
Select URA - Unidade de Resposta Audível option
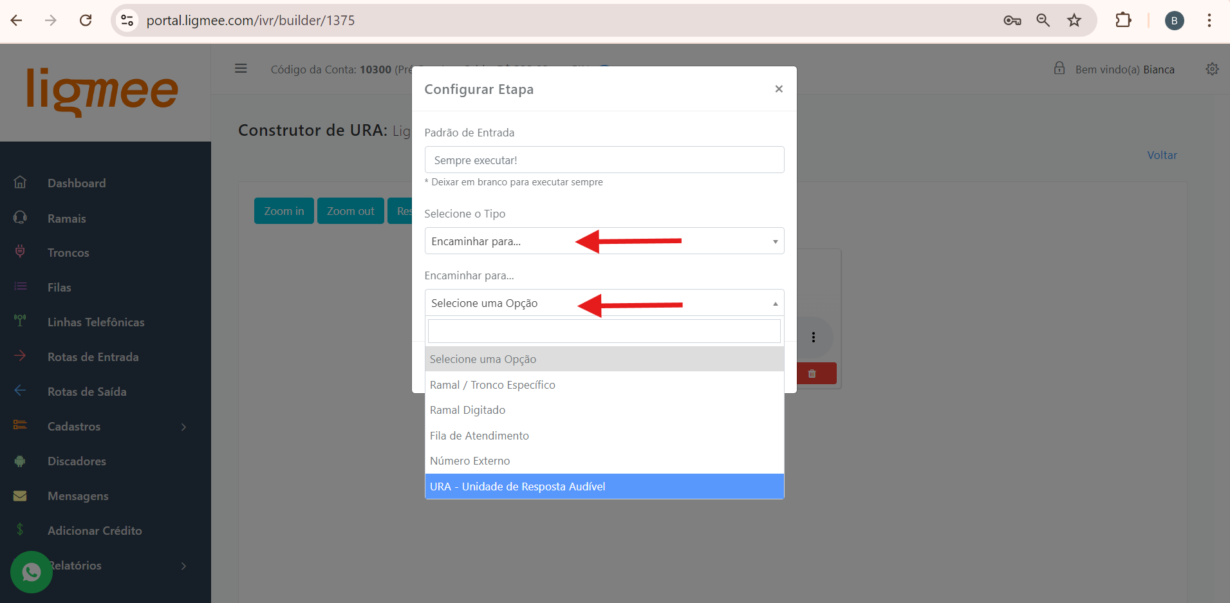tap(604, 487)
